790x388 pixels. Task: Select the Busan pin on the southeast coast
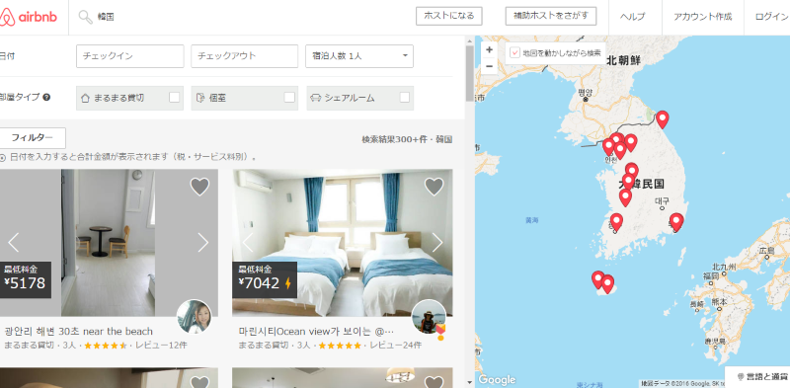tap(676, 222)
